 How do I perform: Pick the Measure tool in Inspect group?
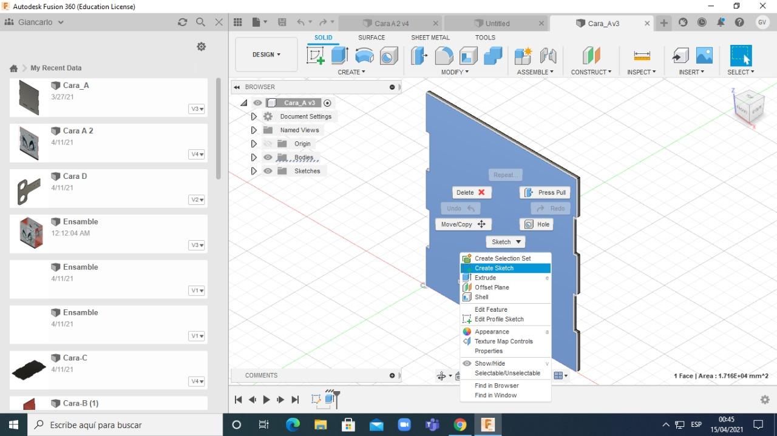[x=642, y=56]
